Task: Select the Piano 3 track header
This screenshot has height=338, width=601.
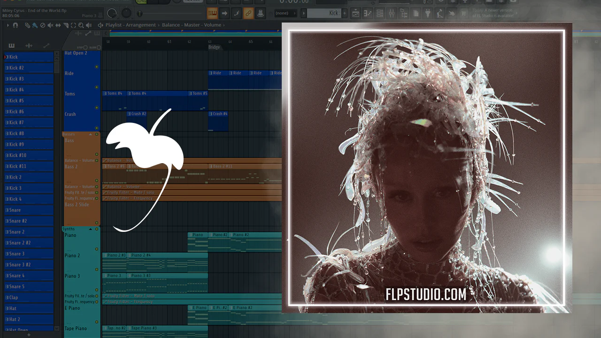Action: click(82, 282)
